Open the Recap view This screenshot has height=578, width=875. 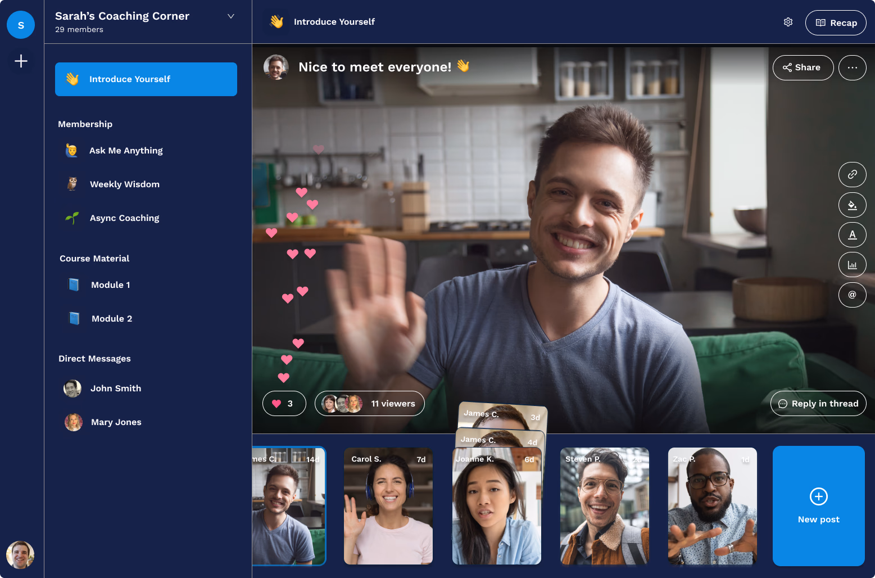coord(836,22)
